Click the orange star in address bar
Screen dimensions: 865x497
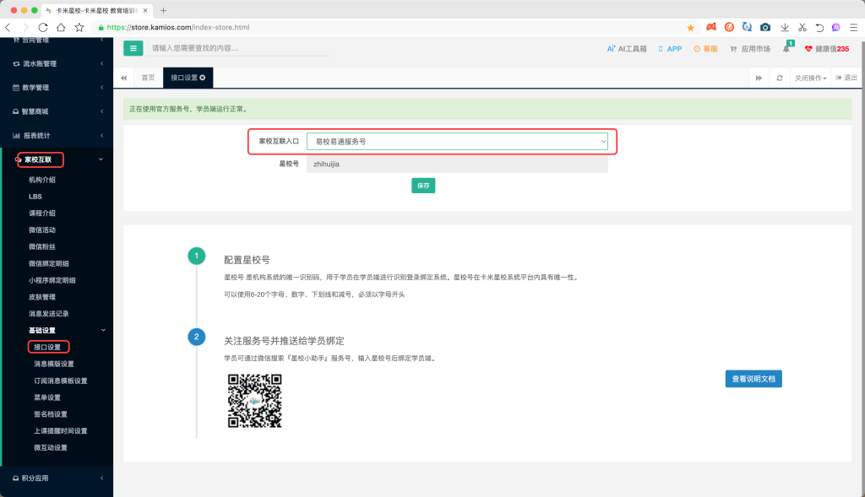[x=690, y=28]
